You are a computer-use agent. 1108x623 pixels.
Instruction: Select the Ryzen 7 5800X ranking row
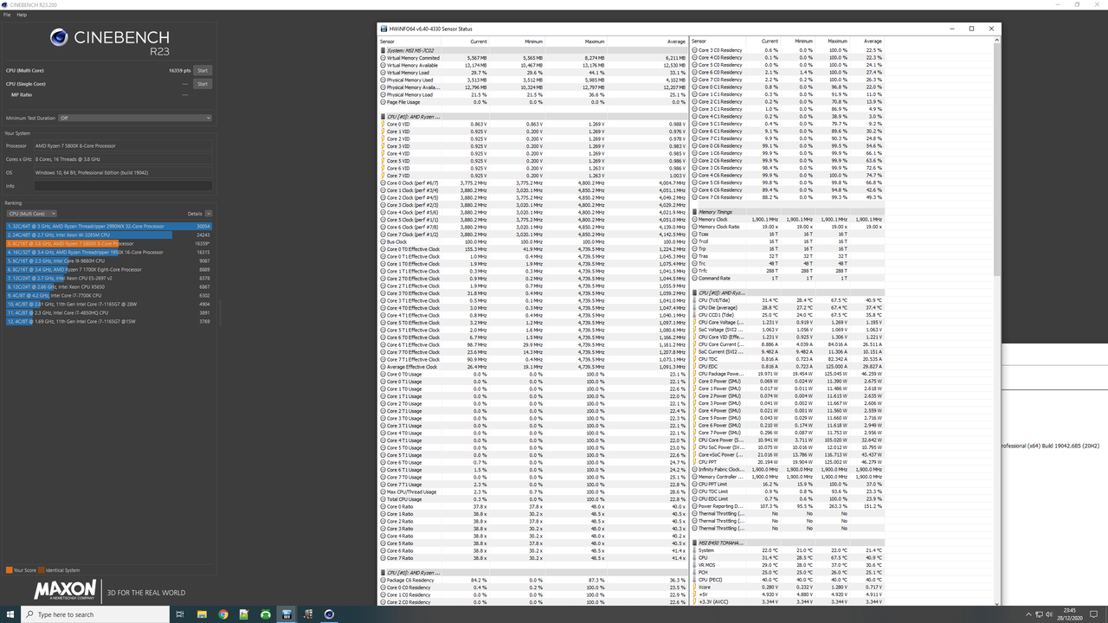click(108, 243)
